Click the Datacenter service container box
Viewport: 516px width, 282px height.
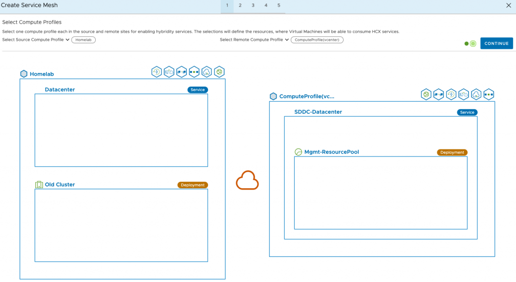tap(121, 130)
